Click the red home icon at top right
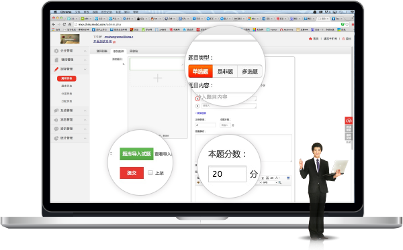The width and height of the screenshot is (403, 250). point(310,39)
